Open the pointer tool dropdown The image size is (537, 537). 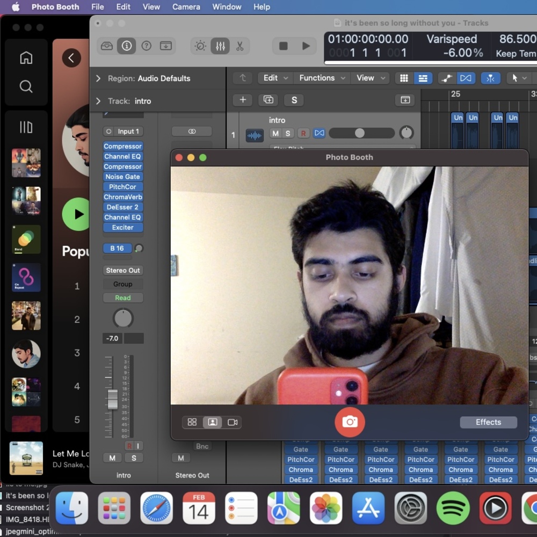pos(519,78)
